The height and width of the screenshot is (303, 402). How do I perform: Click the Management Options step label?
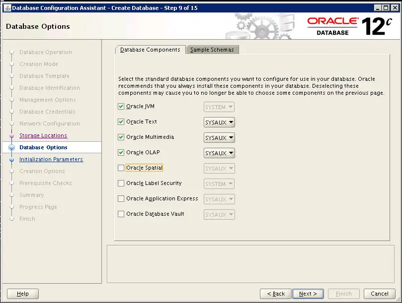pyautogui.click(x=47, y=100)
